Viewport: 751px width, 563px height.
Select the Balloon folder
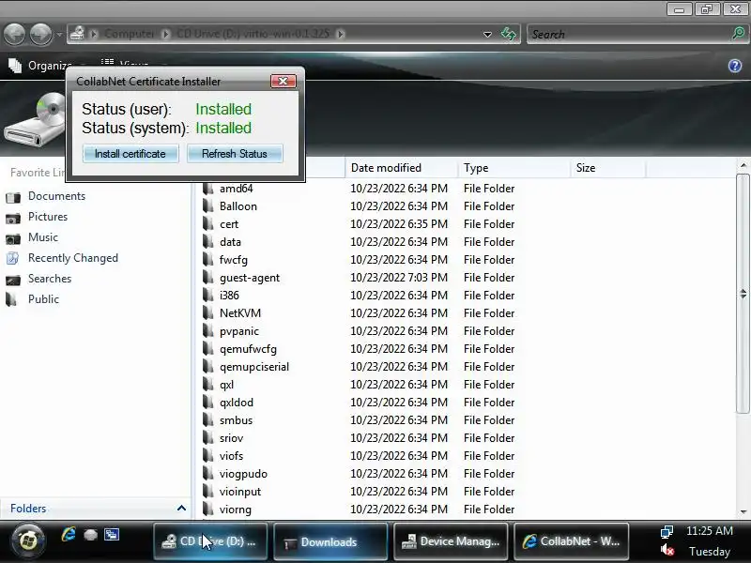(x=238, y=206)
